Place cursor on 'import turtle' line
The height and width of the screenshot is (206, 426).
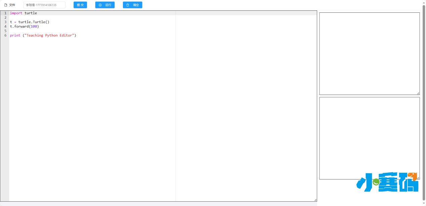point(24,13)
